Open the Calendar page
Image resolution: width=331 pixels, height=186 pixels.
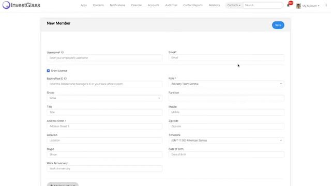[137, 5]
